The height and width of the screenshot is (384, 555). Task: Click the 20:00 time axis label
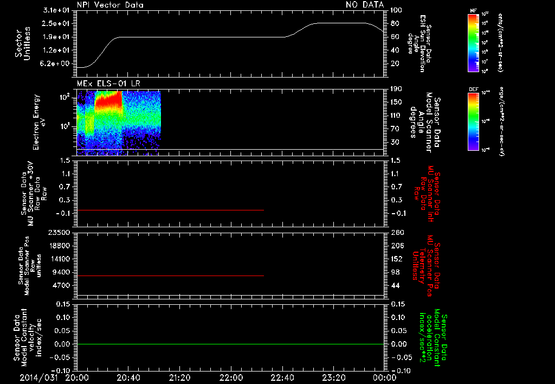[x=77, y=377]
